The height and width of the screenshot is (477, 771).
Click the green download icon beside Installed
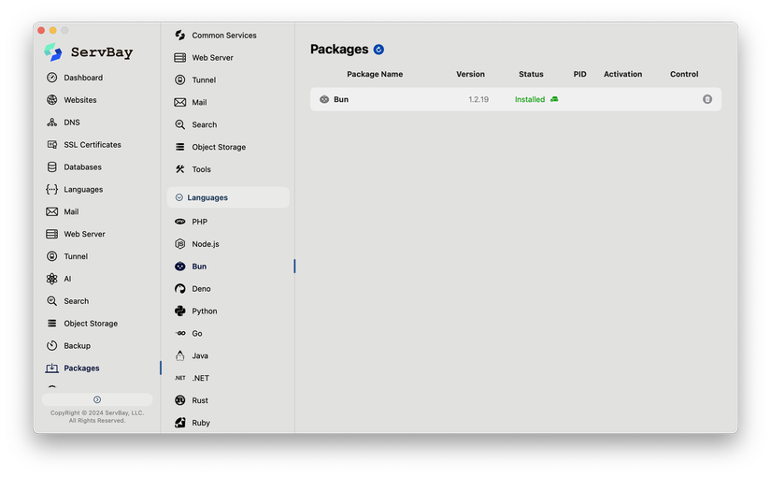coord(554,99)
